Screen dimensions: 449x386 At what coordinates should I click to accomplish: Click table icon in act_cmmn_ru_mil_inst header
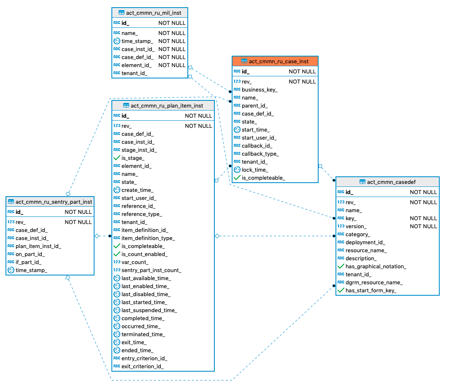pos(122,13)
